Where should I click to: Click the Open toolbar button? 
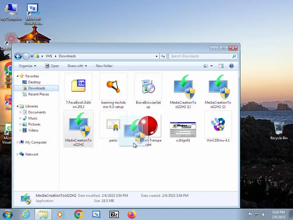[x=52, y=66]
